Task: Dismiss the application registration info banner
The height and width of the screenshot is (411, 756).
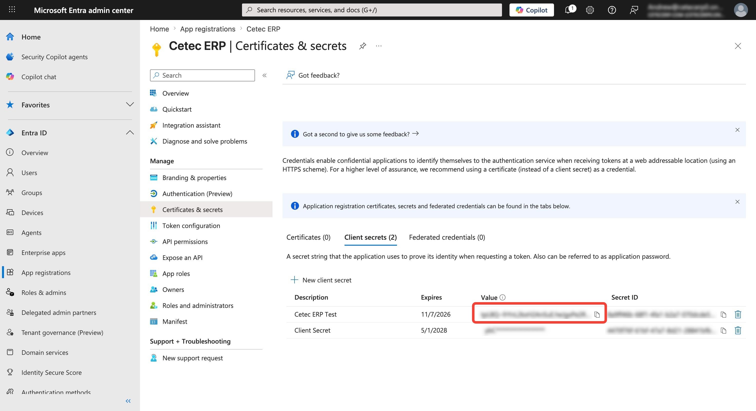Action: 737,202
